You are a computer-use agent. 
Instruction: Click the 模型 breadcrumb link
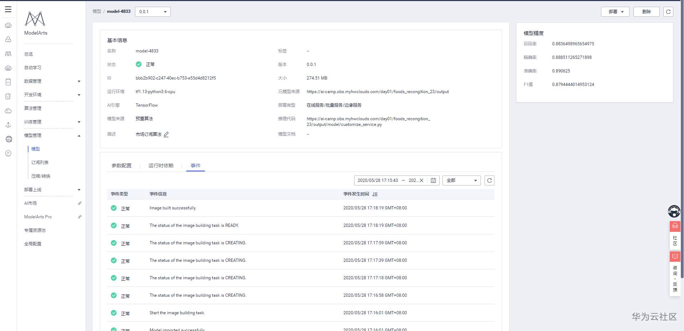pos(97,11)
